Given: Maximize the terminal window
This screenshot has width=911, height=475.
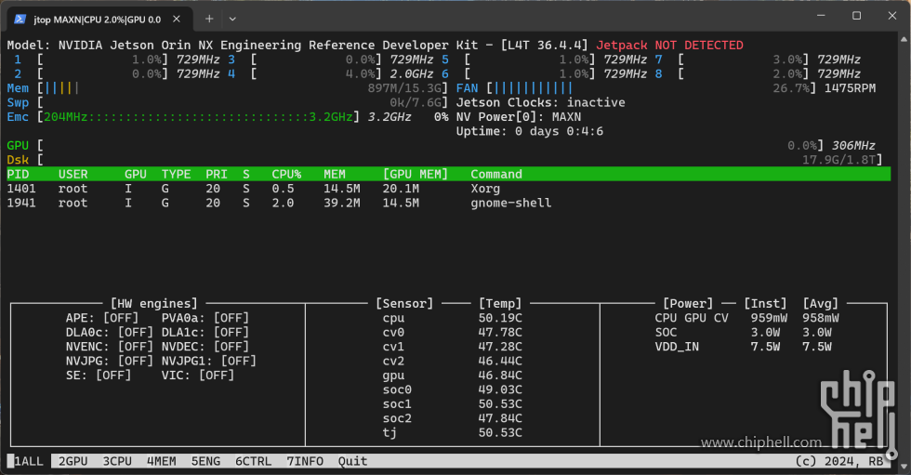Looking at the screenshot, I should [856, 16].
